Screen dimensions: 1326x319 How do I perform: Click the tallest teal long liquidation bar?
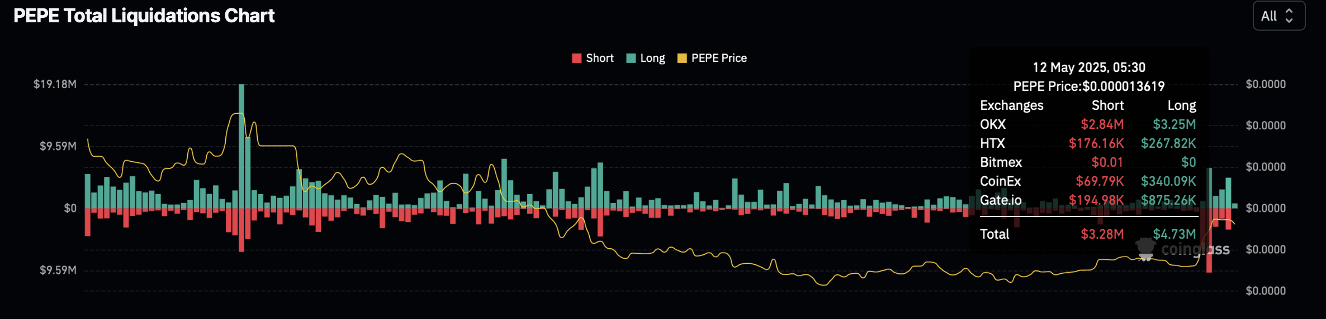[x=241, y=145]
